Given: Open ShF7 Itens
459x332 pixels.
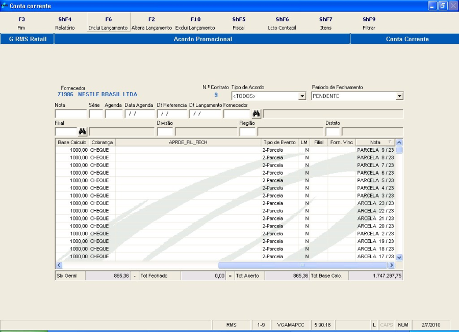Looking at the screenshot, I should [x=325, y=23].
